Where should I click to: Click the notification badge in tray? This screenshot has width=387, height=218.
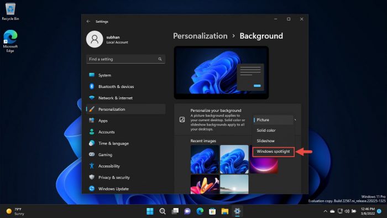379,211
